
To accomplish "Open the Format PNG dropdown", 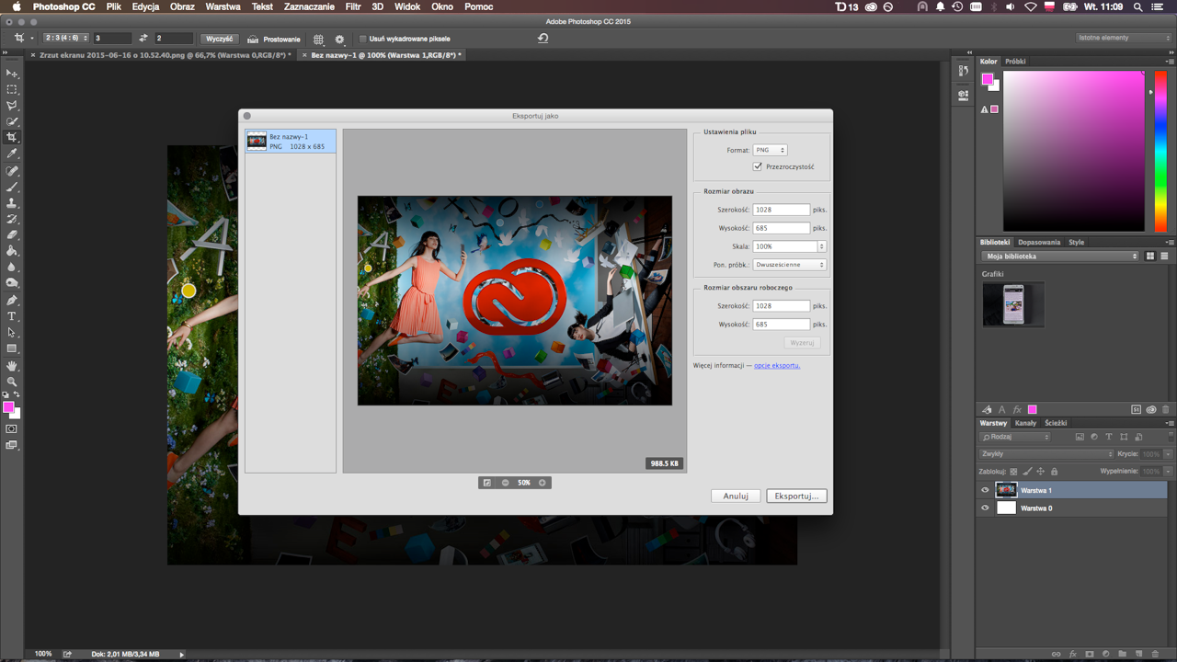I will [770, 150].
